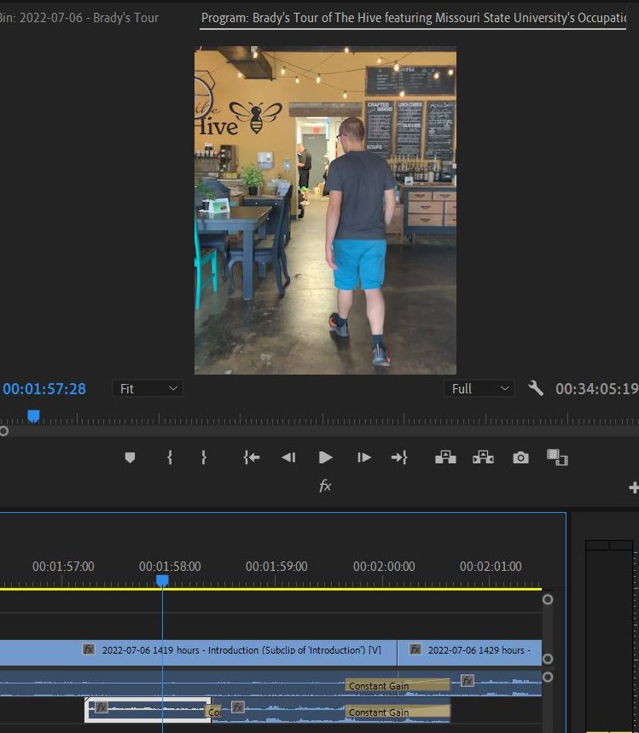Toggle global FX mute
The width and height of the screenshot is (639, 733).
coord(325,486)
